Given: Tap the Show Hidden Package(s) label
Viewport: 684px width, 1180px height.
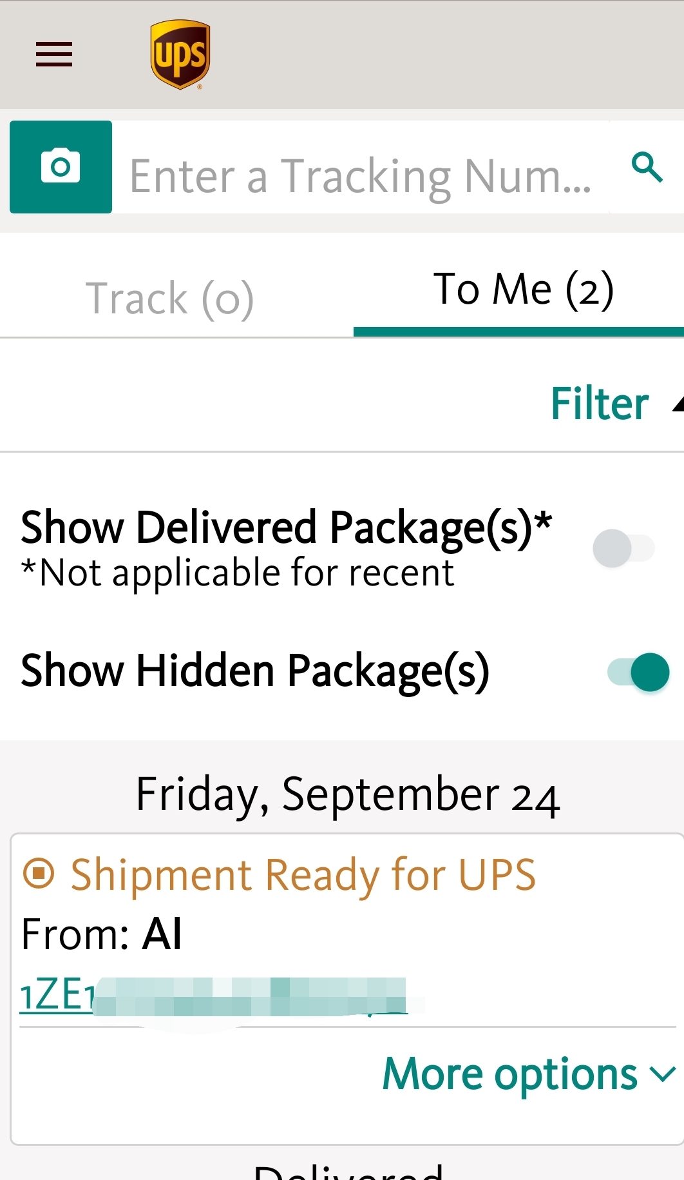Looking at the screenshot, I should coord(255,671).
